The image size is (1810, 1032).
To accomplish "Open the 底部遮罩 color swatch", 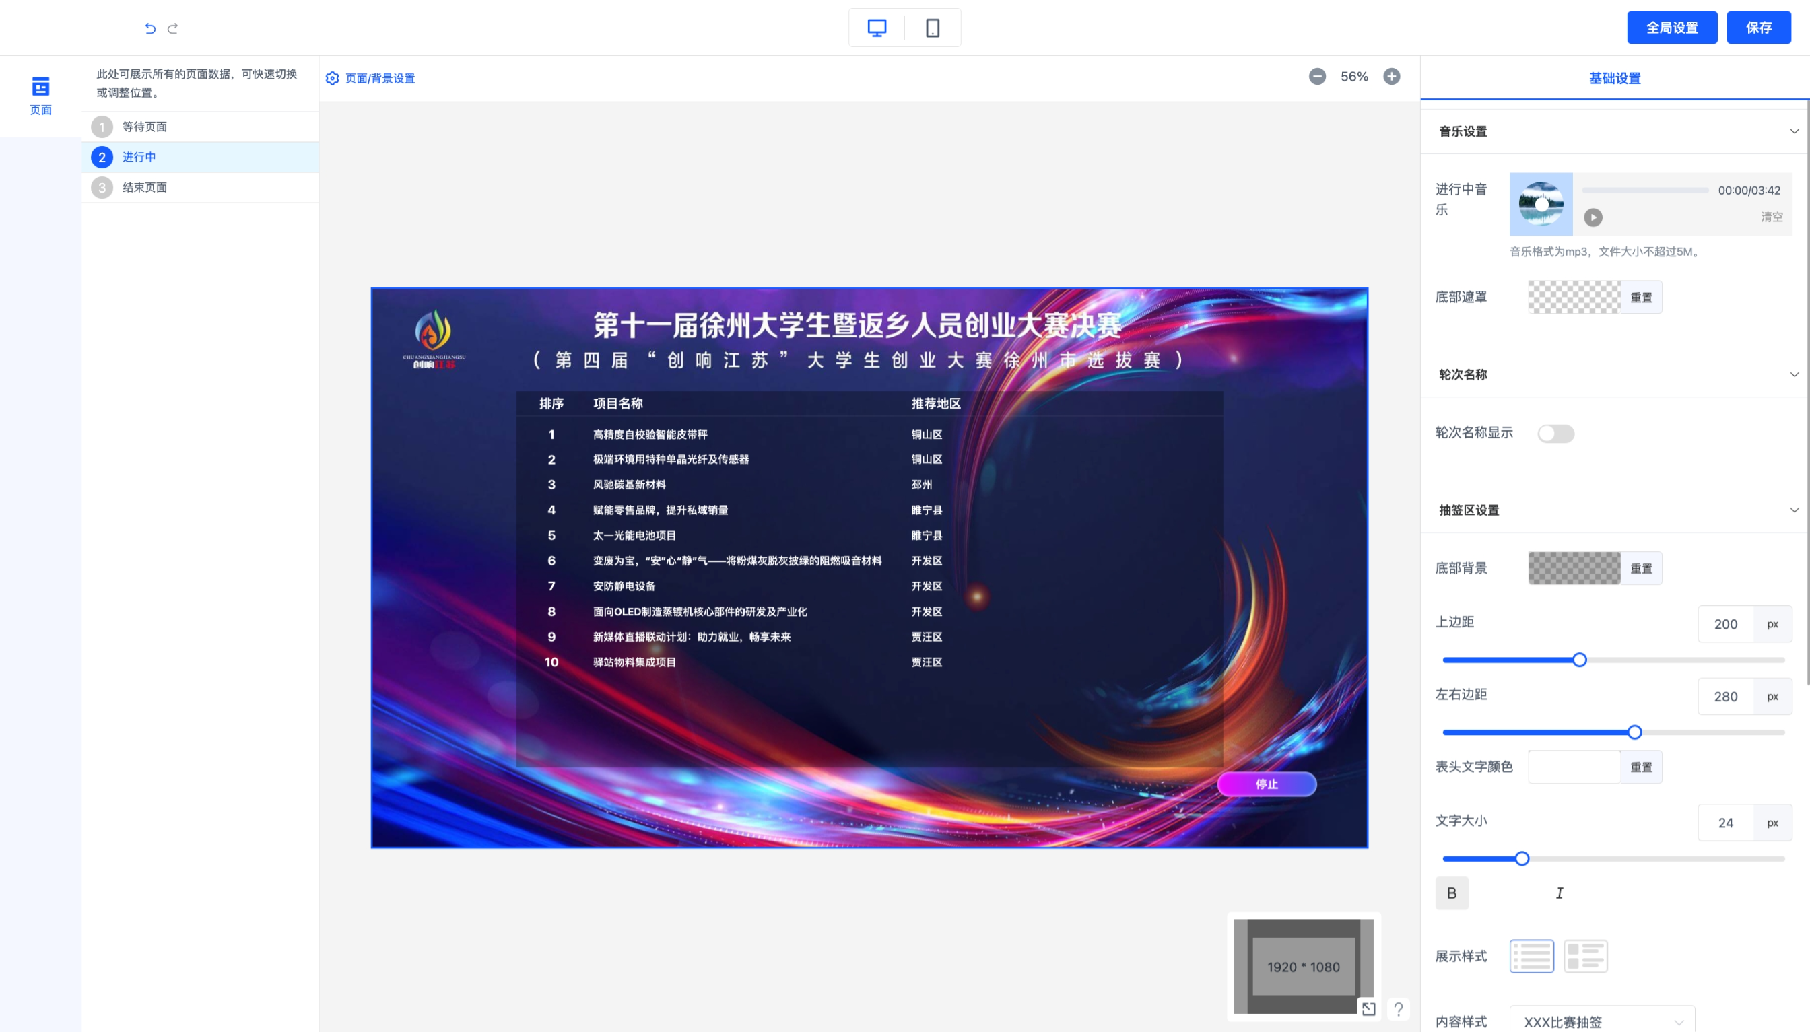I will coord(1574,297).
